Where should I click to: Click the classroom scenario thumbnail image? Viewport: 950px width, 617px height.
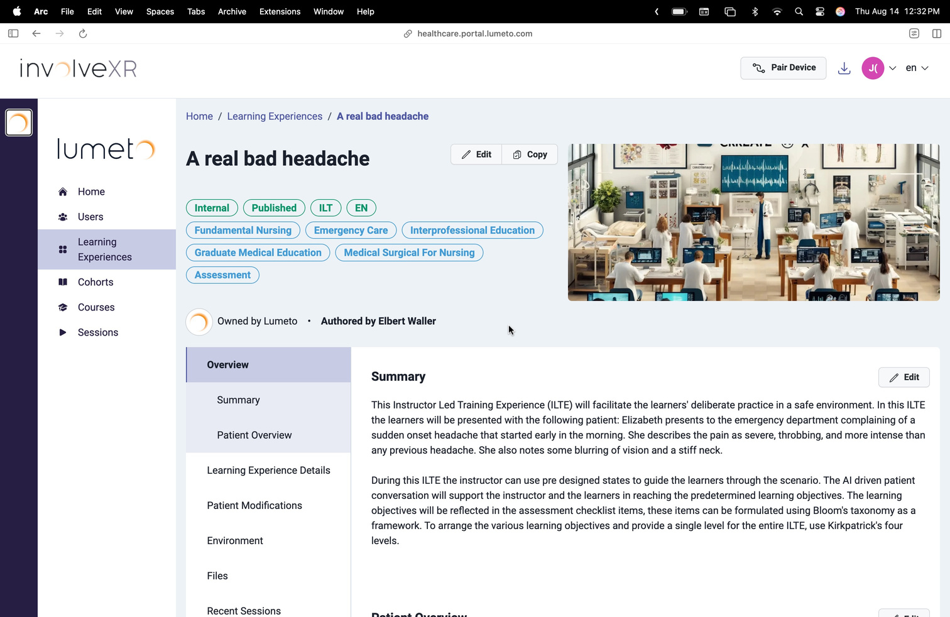point(754,222)
